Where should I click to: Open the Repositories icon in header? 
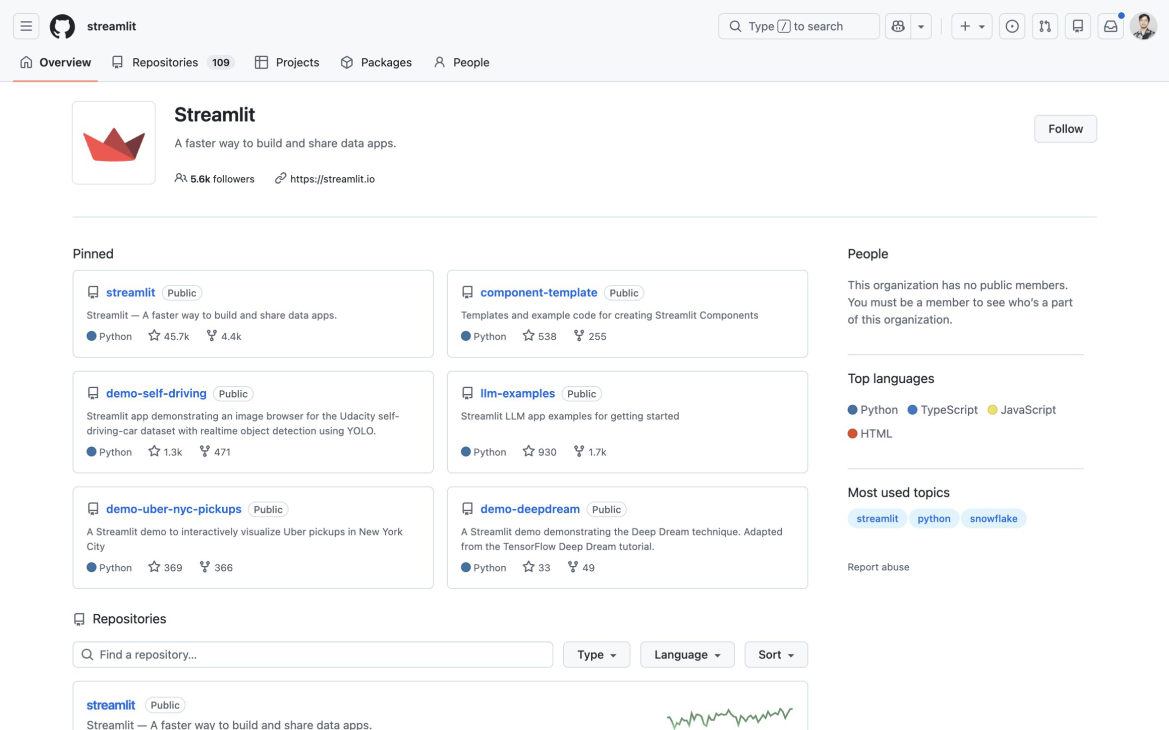[1077, 26]
